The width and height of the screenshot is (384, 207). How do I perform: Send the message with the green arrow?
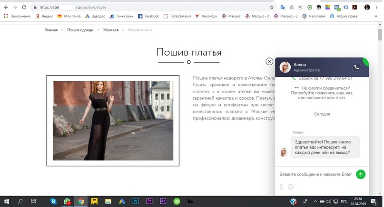[x=361, y=174]
